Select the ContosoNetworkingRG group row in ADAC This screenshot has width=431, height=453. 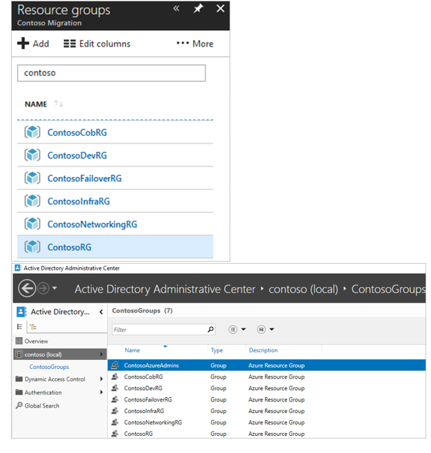(267, 423)
